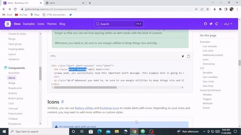Image resolution: width=241 pixels, height=135 pixels.
Task: Open Chrome side panel icon
Action: coord(226,9)
